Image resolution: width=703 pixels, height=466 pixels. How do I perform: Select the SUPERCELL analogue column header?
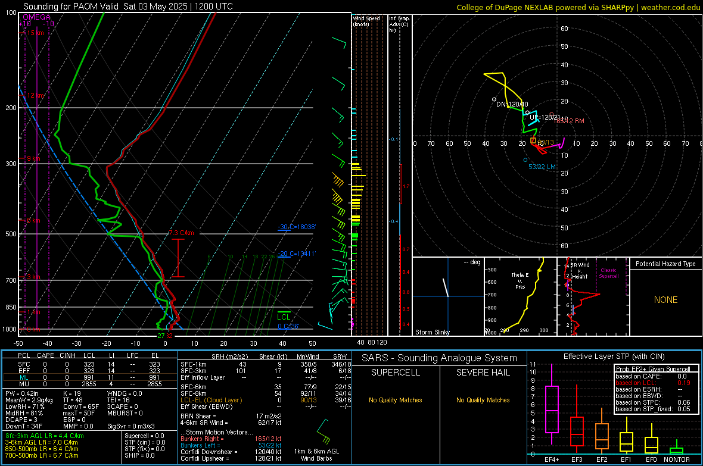(x=396, y=373)
